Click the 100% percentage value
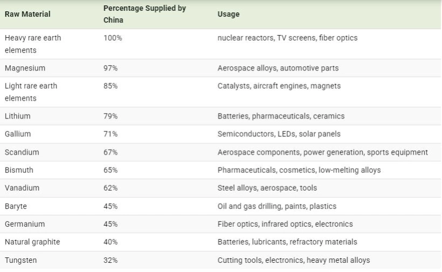The height and width of the screenshot is (272, 442). pos(113,38)
